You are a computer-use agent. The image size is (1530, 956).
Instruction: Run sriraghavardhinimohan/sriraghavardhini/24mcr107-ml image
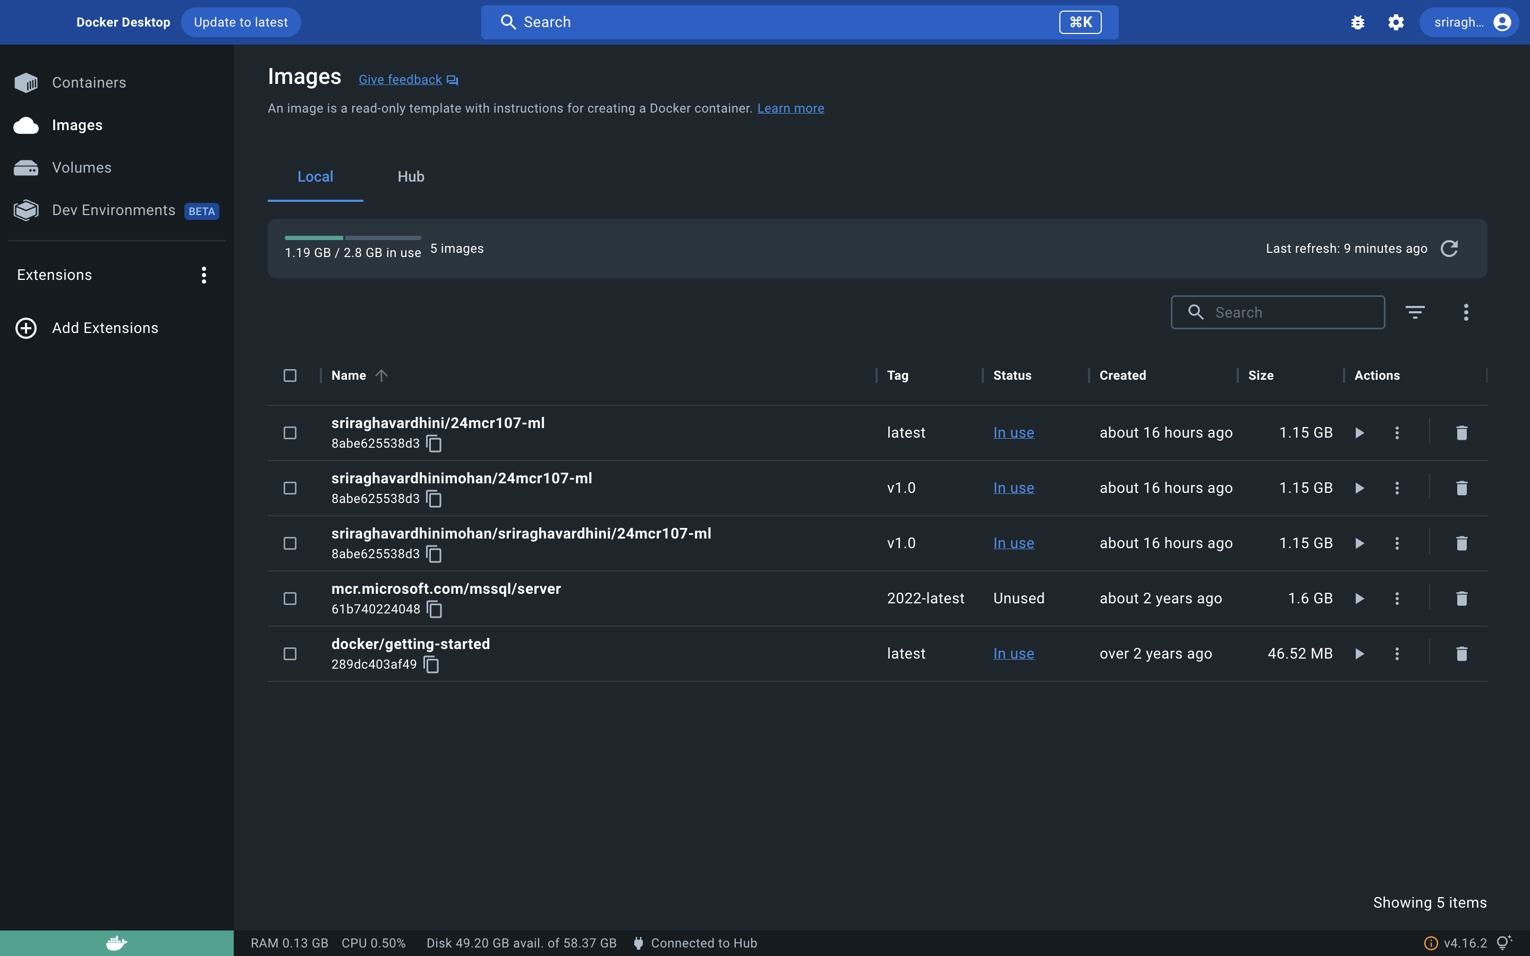tap(1359, 543)
